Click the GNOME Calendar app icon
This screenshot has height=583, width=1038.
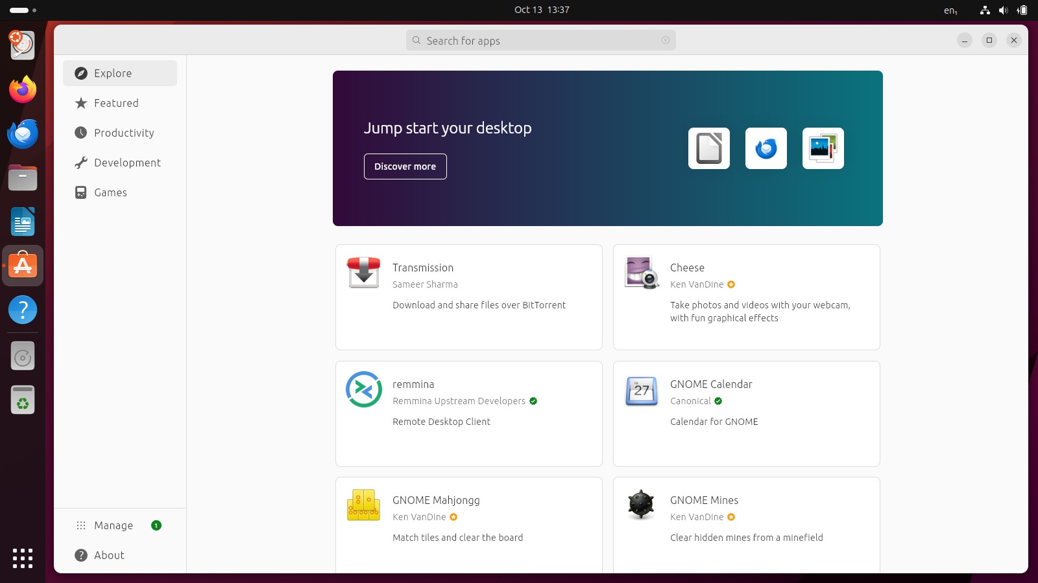coord(642,391)
